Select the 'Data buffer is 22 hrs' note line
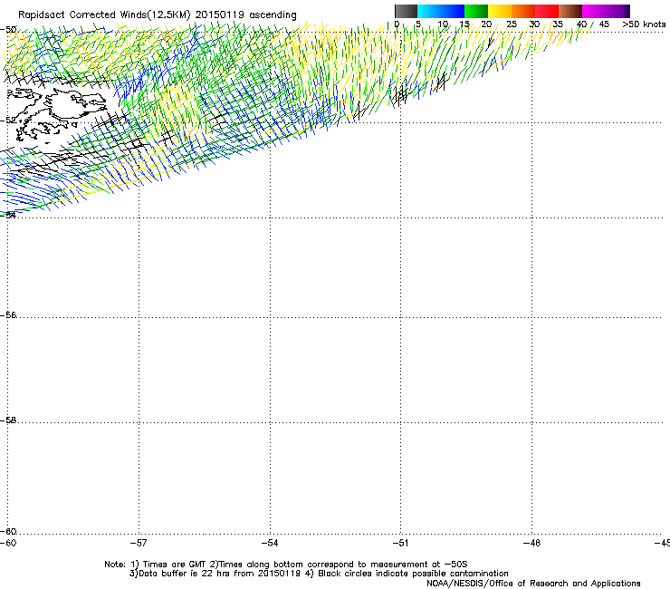This screenshot has width=670, height=589. click(x=215, y=574)
